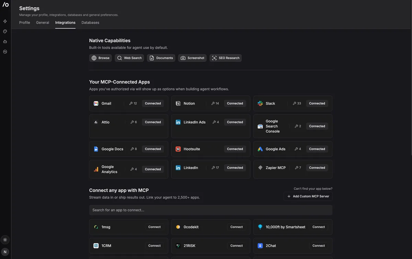Click the Google Docs tools count 8
412x259 pixels.
[134, 149]
